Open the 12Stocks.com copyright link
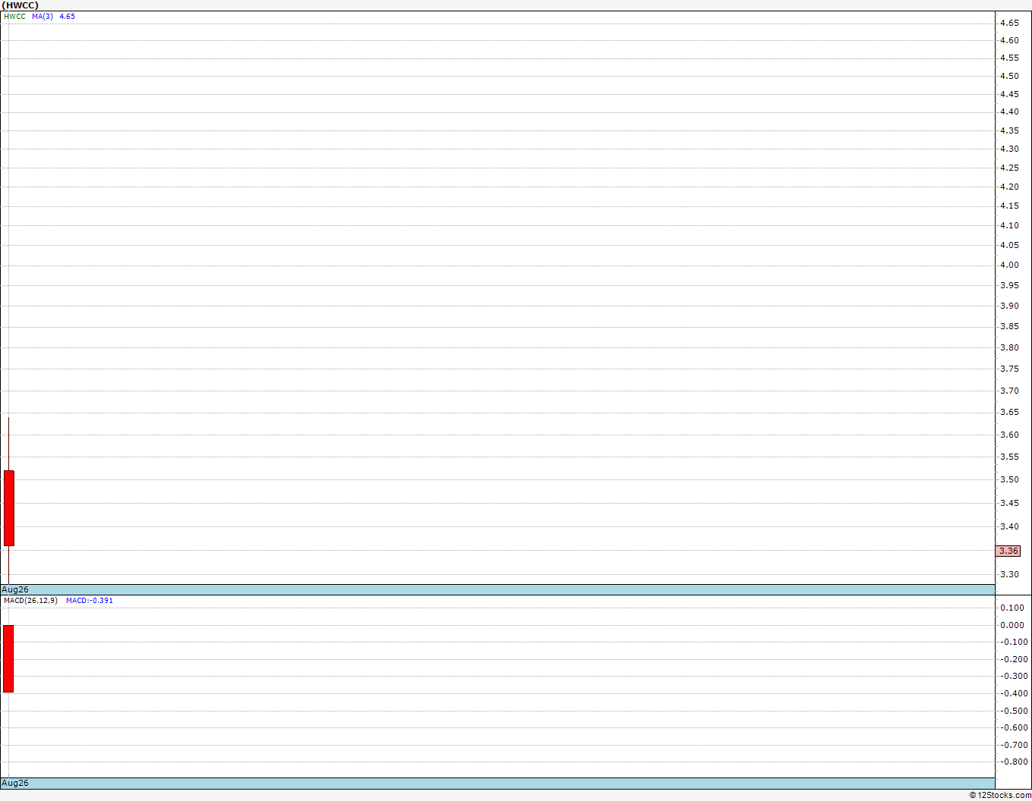The width and height of the screenshot is (1032, 801). pyautogui.click(x=1000, y=795)
